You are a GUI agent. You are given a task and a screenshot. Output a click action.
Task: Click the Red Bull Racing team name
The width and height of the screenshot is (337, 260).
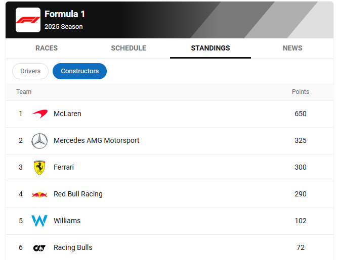[x=78, y=194]
